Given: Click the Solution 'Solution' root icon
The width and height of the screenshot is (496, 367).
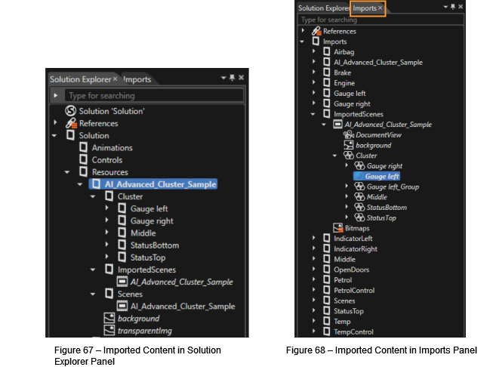Looking at the screenshot, I should [x=70, y=111].
